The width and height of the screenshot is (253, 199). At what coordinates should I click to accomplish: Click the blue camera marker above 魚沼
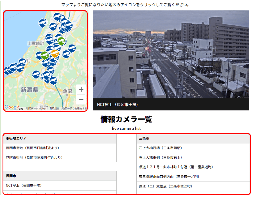tap(53, 80)
